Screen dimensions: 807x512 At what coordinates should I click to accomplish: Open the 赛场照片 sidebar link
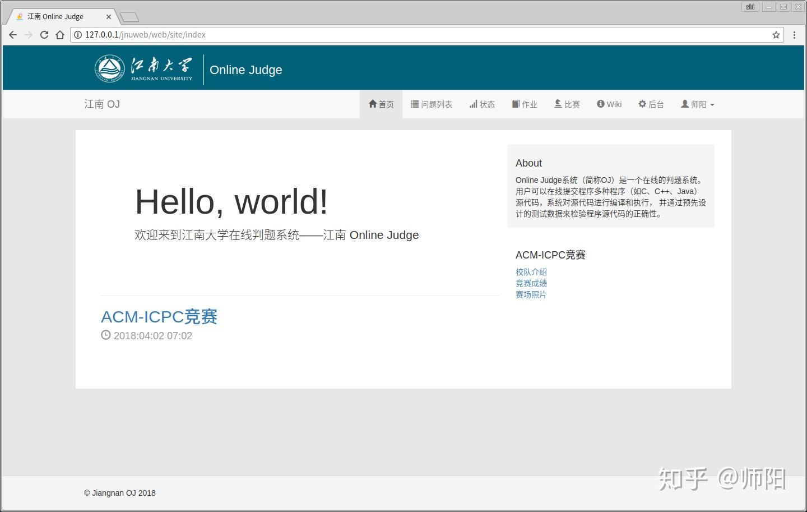(x=531, y=294)
